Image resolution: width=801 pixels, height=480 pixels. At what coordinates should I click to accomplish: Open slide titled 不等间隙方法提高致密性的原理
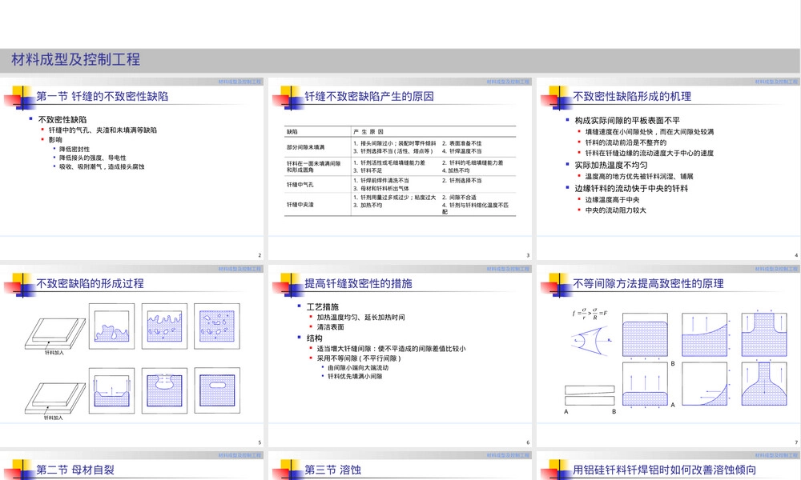point(648,284)
